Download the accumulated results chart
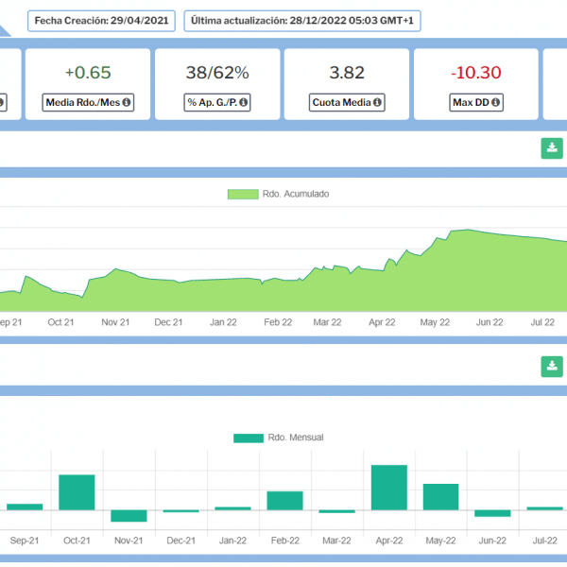This screenshot has height=567, width=567. pos(552,148)
